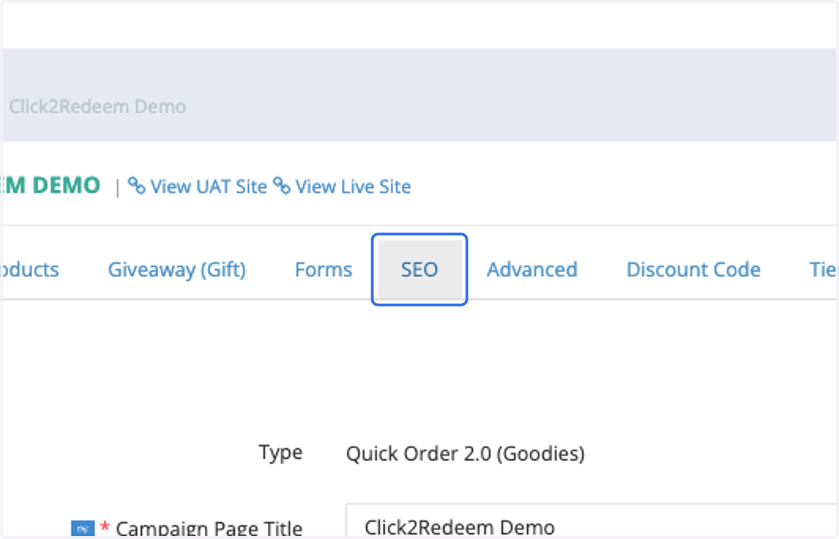Click the Type field label
The width and height of the screenshot is (839, 539).
click(x=280, y=452)
